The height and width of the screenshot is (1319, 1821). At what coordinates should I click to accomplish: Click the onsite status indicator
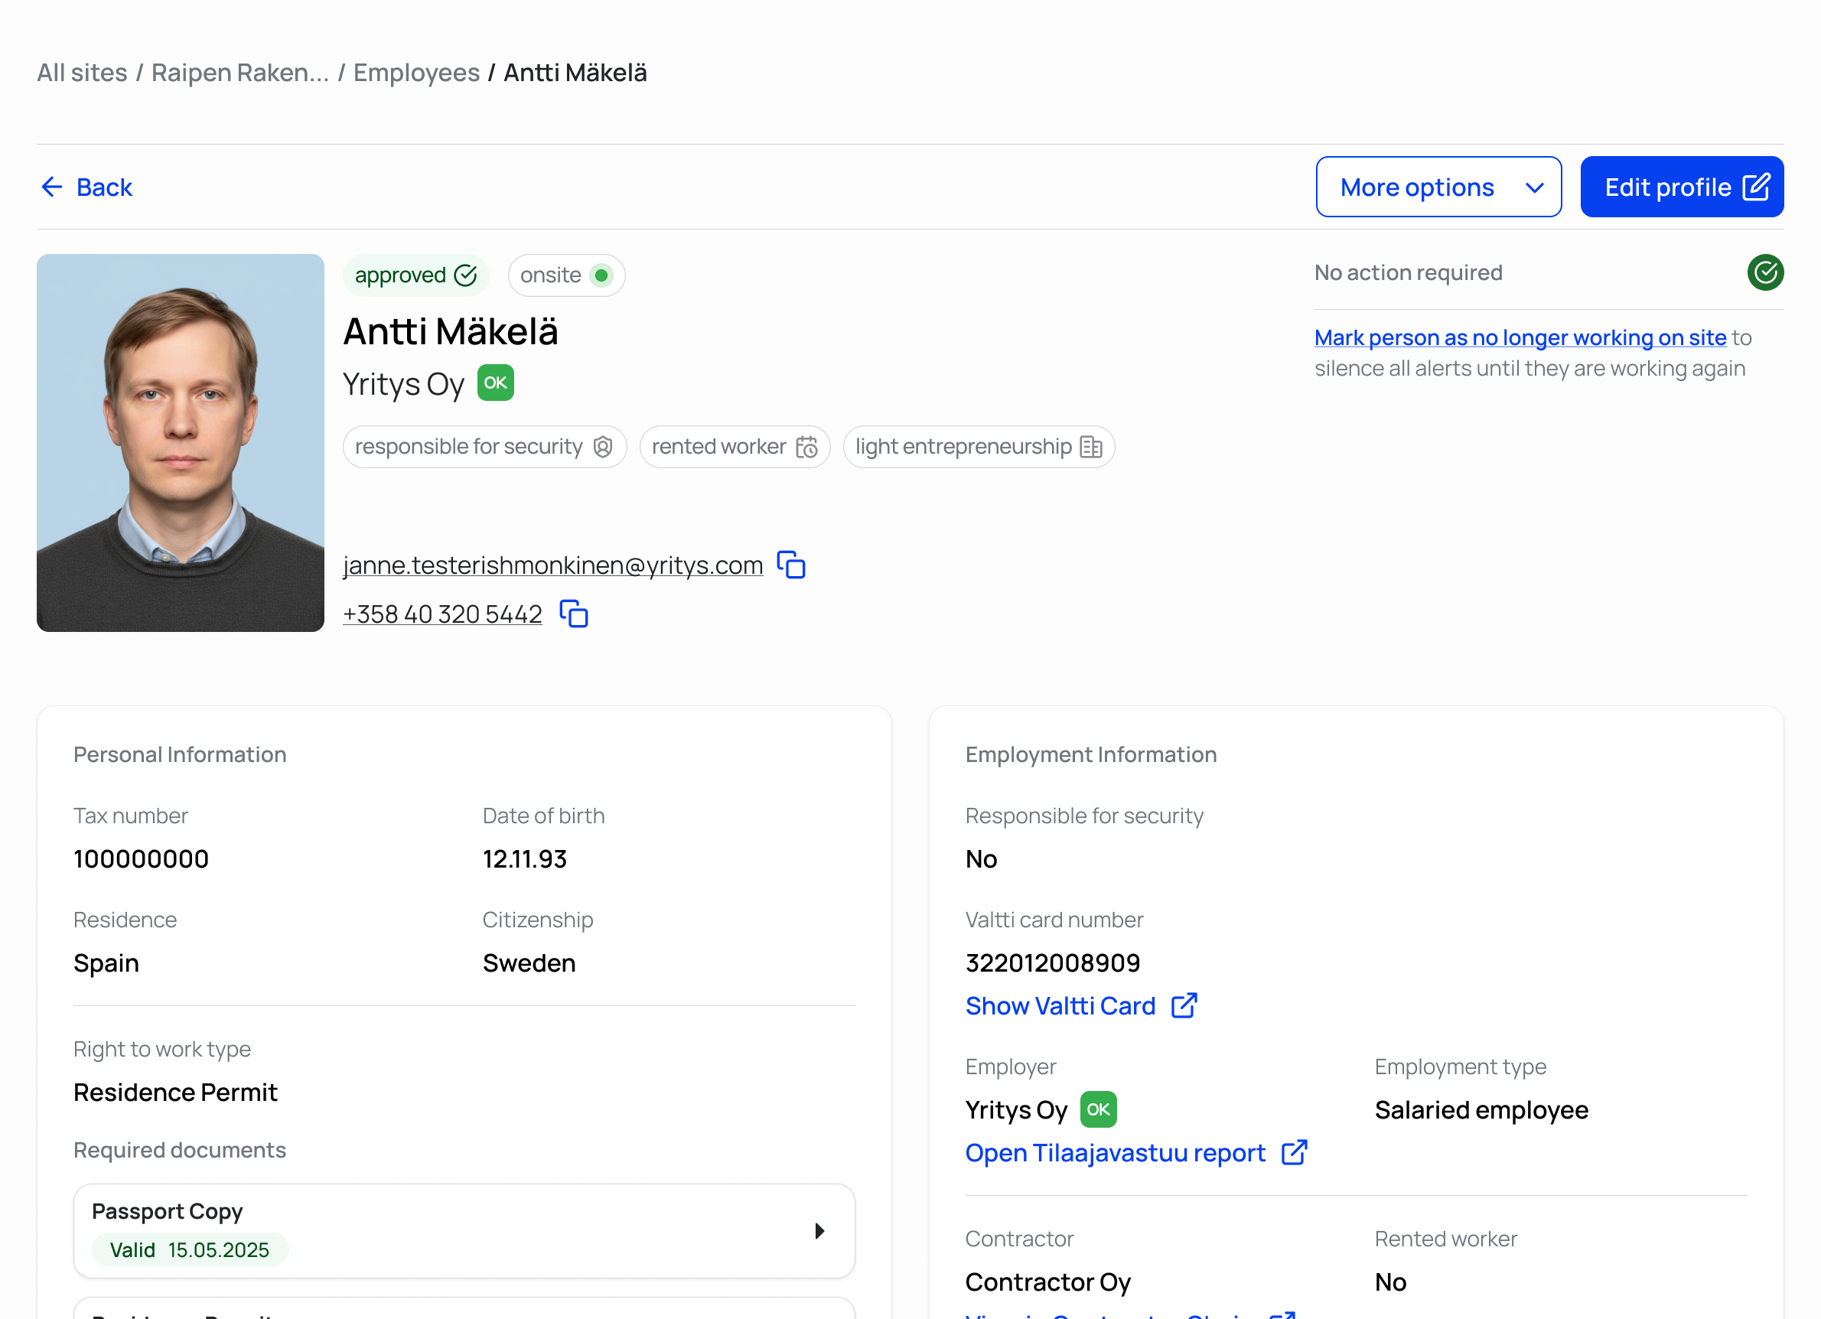click(x=566, y=275)
